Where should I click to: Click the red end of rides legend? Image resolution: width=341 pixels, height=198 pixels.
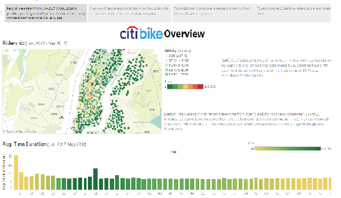[201, 86]
